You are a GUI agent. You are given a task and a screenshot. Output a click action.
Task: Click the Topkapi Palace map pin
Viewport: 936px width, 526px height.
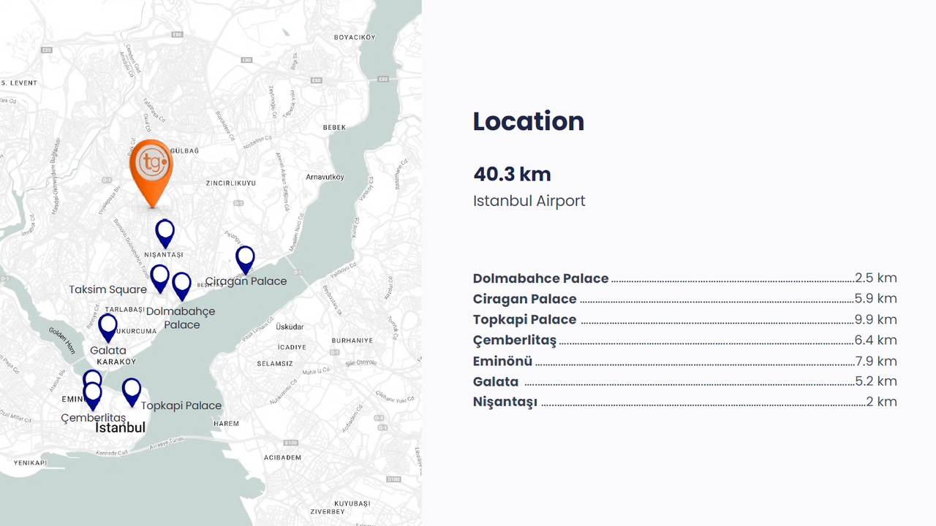[132, 391]
